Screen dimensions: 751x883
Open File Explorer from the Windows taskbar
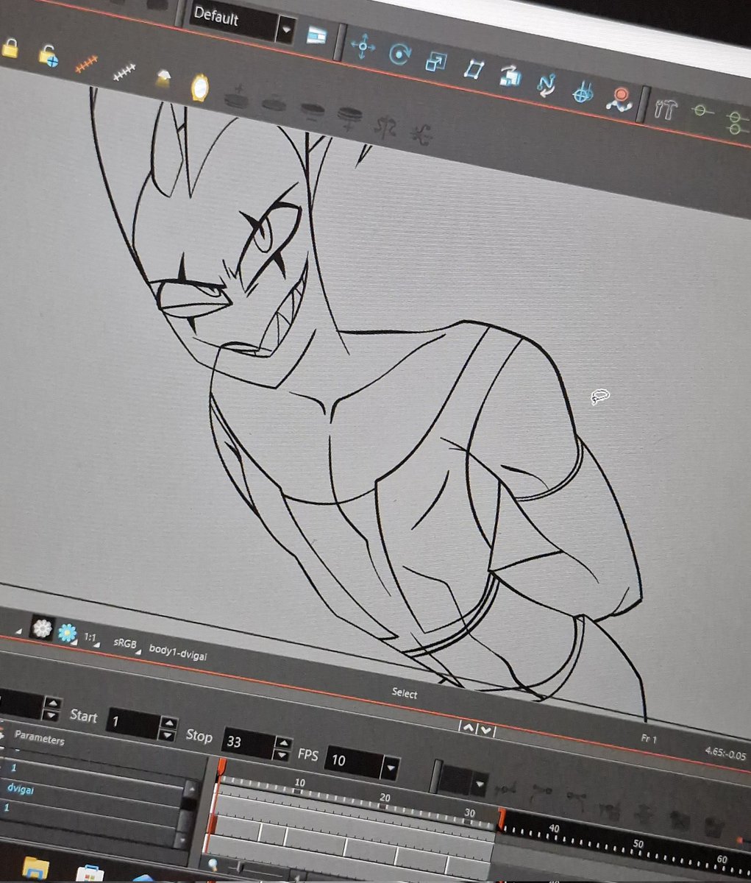tap(35, 869)
